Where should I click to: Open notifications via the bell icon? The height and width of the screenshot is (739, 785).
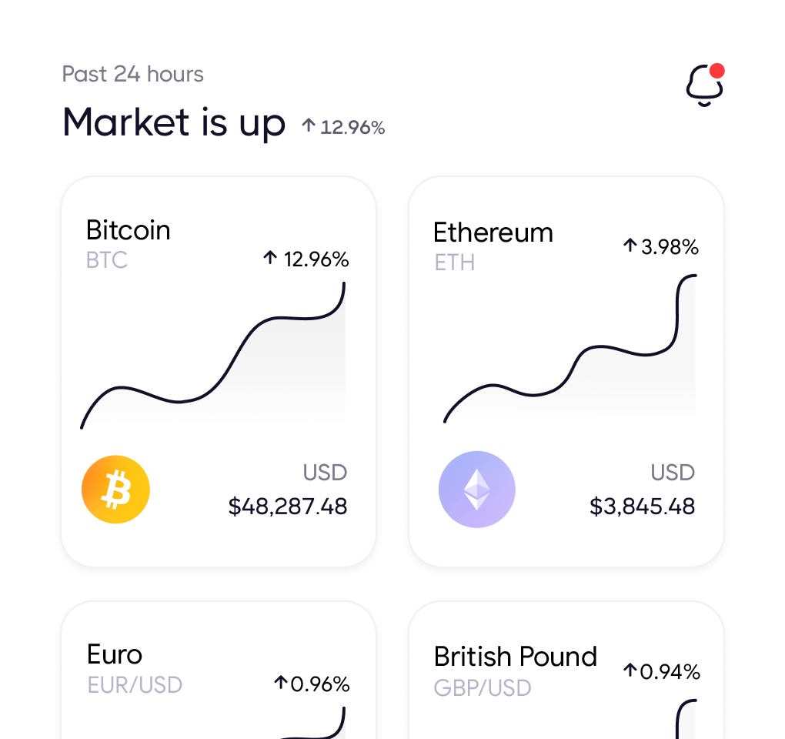703,85
